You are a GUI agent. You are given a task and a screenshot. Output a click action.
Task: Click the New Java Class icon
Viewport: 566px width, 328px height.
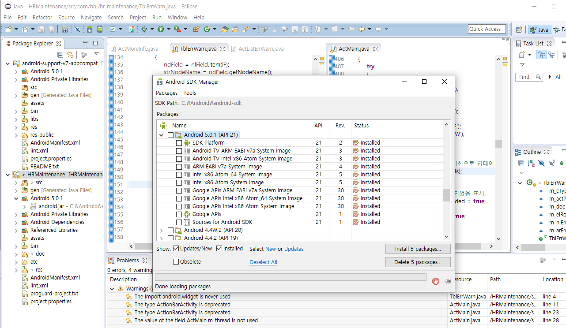(x=207, y=30)
